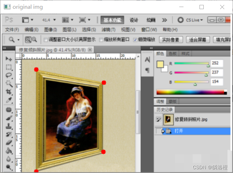
Task: Select the Crop tool
Action: (x=9, y=92)
